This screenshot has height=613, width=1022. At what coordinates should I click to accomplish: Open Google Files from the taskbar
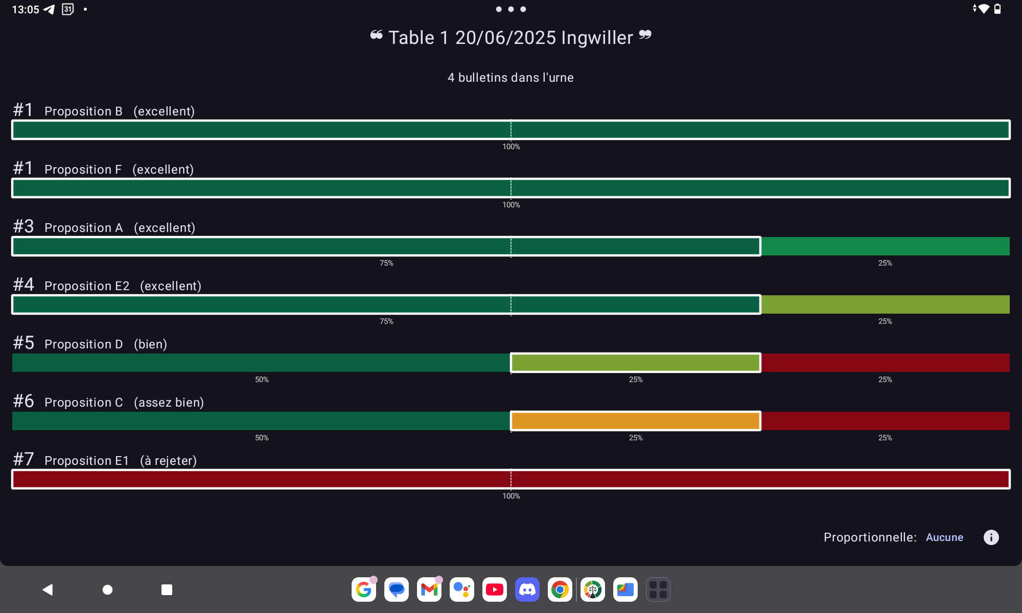click(625, 590)
